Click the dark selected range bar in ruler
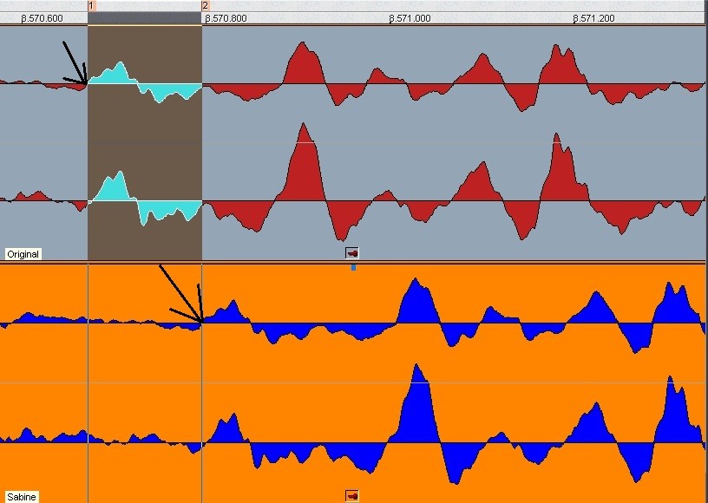708x503 pixels. pyautogui.click(x=145, y=18)
